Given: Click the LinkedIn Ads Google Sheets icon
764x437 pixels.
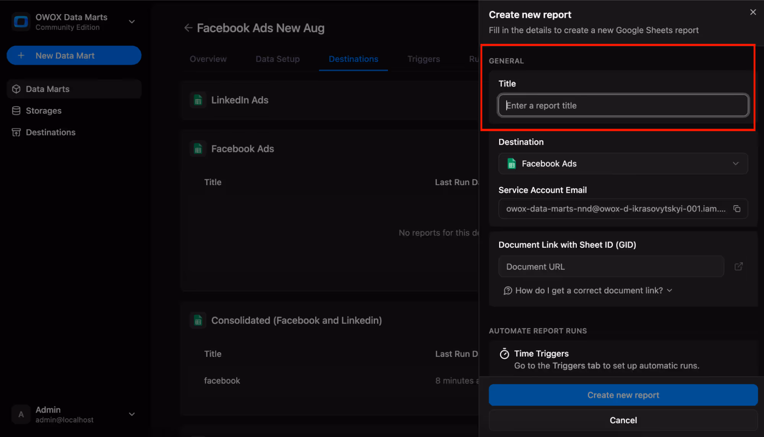Looking at the screenshot, I should 198,100.
